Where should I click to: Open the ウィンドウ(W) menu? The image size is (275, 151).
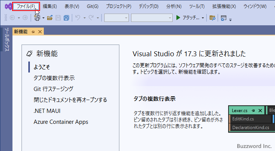point(255,6)
